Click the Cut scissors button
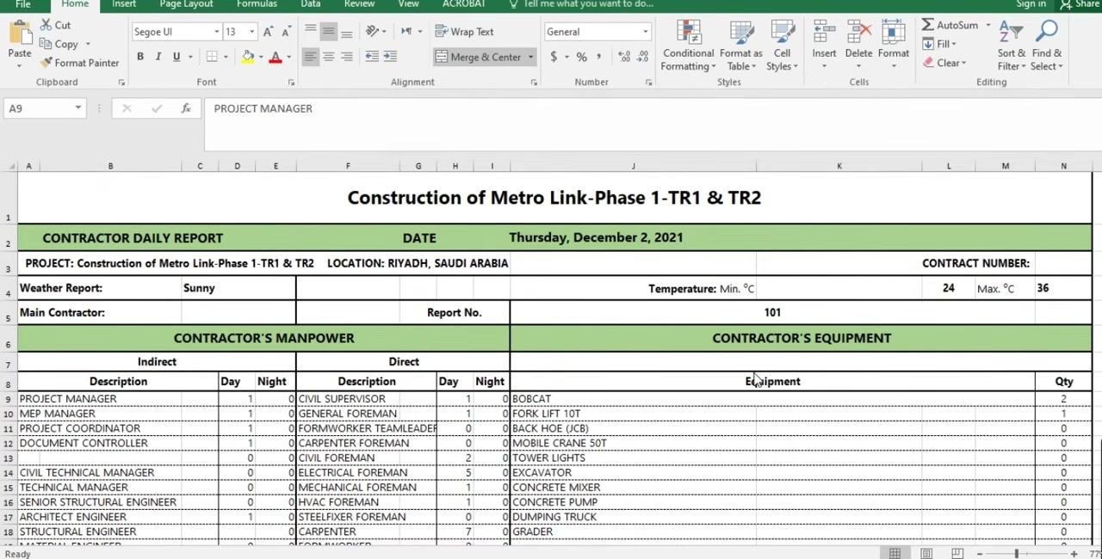Image resolution: width=1102 pixels, height=559 pixels. [x=56, y=25]
